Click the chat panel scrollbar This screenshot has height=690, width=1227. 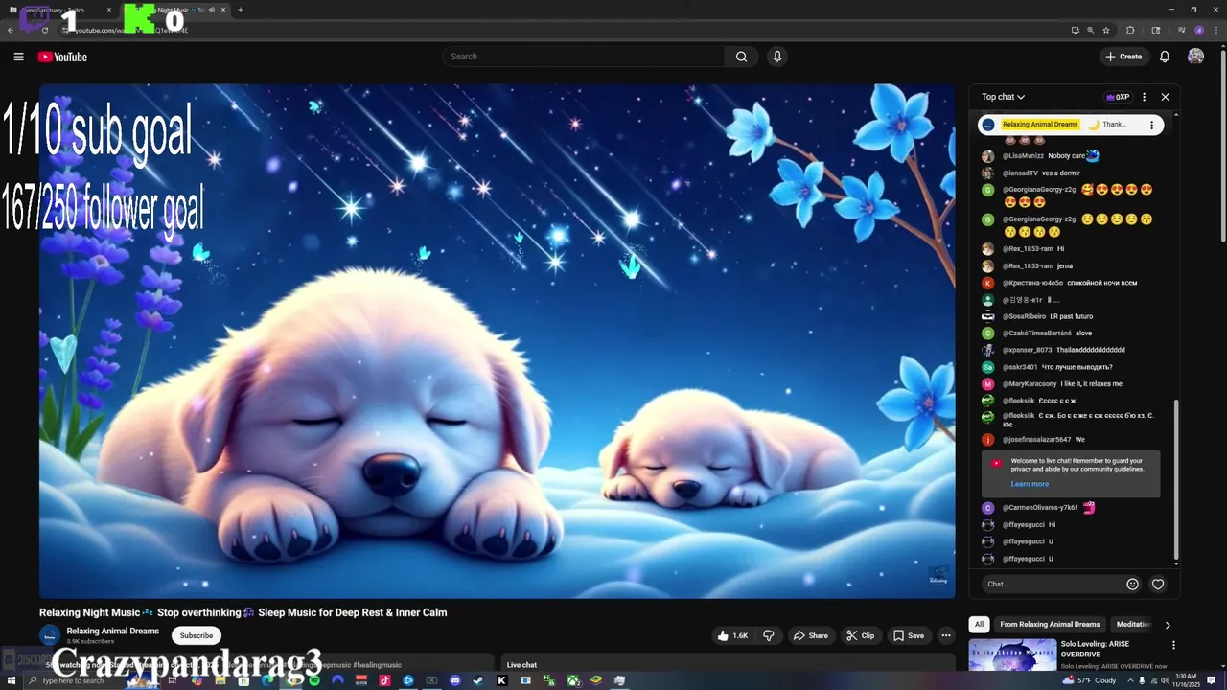(x=1176, y=479)
